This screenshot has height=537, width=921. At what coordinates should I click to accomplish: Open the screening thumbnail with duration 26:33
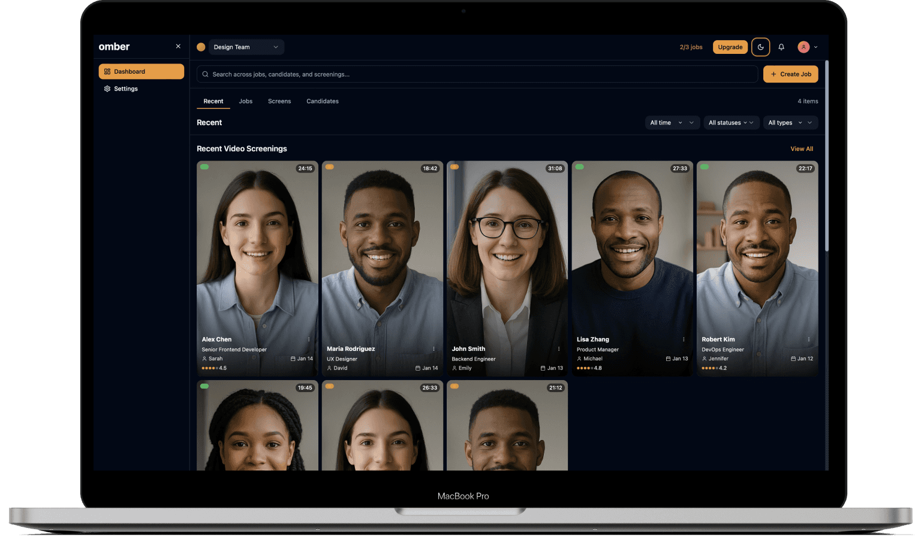pyautogui.click(x=383, y=425)
